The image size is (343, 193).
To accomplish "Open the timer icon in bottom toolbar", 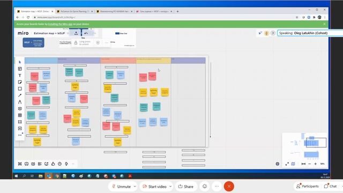I will tap(59, 164).
